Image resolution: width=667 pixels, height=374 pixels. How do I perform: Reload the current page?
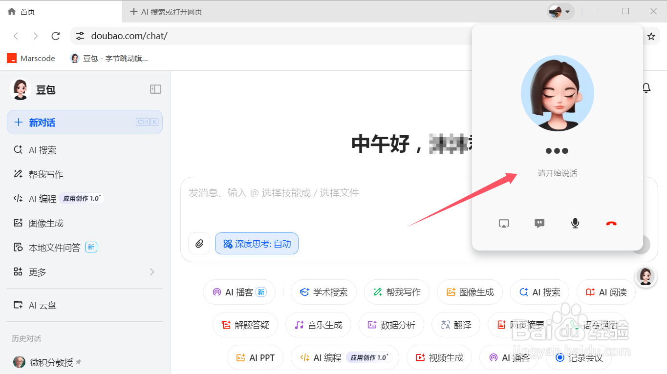point(56,36)
